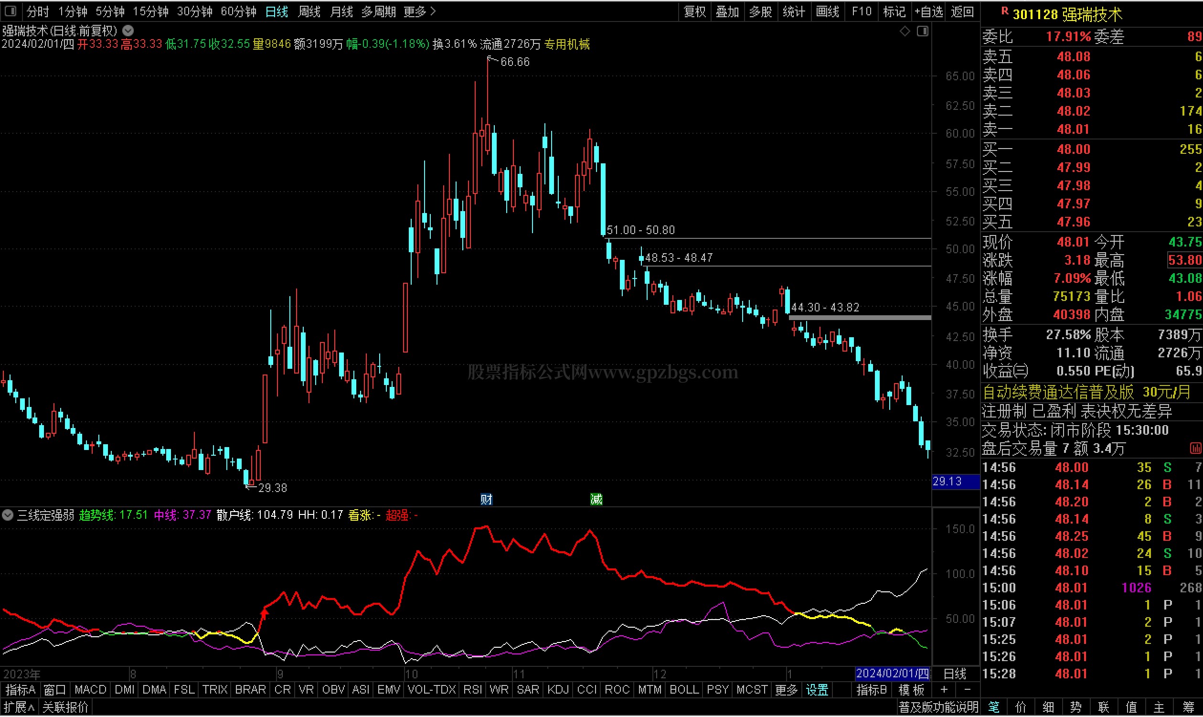Screen dimensions: 1203x717
Task: Click the 财 marker on the timeline
Action: tap(486, 499)
